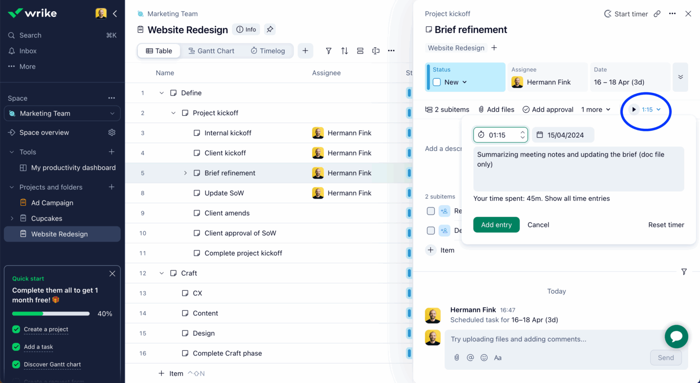Mention someone with the @ icon
The height and width of the screenshot is (383, 700).
(x=470, y=357)
